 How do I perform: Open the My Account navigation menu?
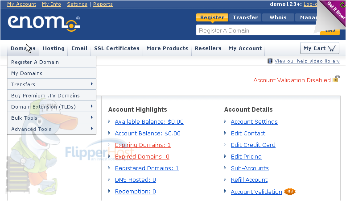[245, 48]
